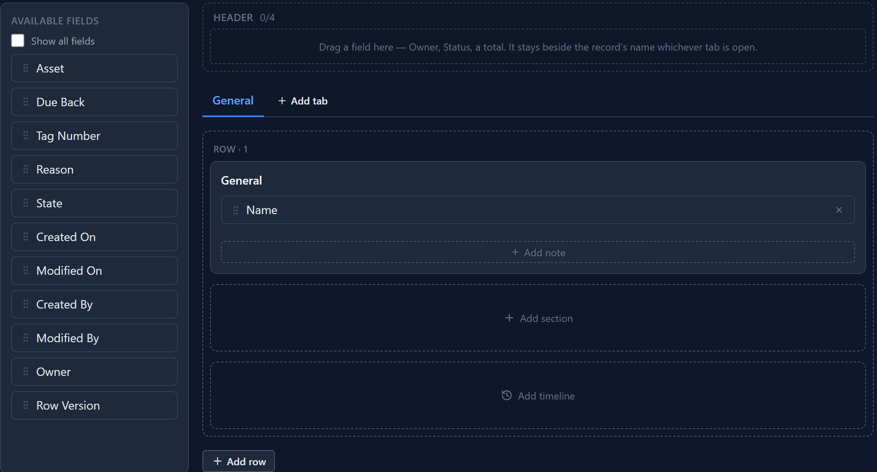877x472 pixels.
Task: Click the header field drop zone
Action: (538, 47)
